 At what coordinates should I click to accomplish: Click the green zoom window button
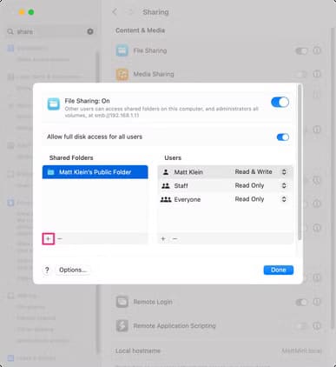31,12
